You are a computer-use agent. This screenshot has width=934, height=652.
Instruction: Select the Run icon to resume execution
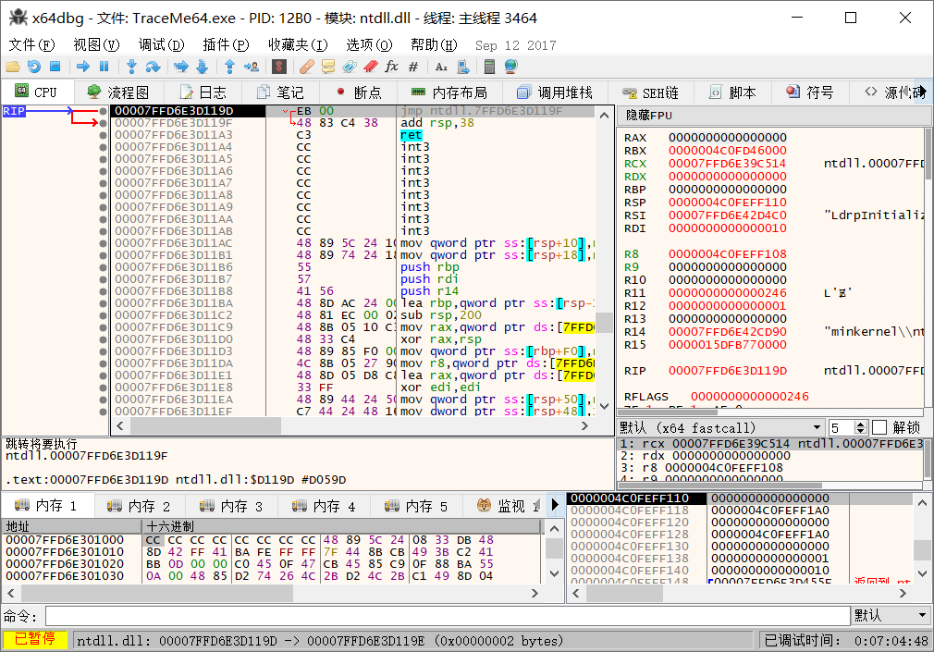[x=83, y=66]
